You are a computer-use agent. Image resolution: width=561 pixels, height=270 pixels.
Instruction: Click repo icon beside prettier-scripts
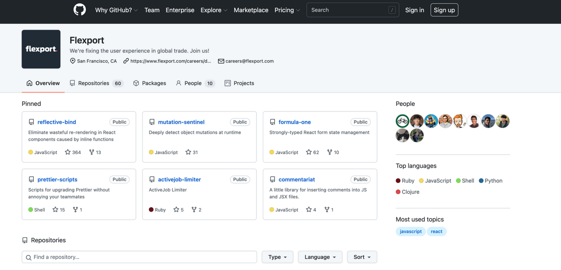[x=31, y=179]
